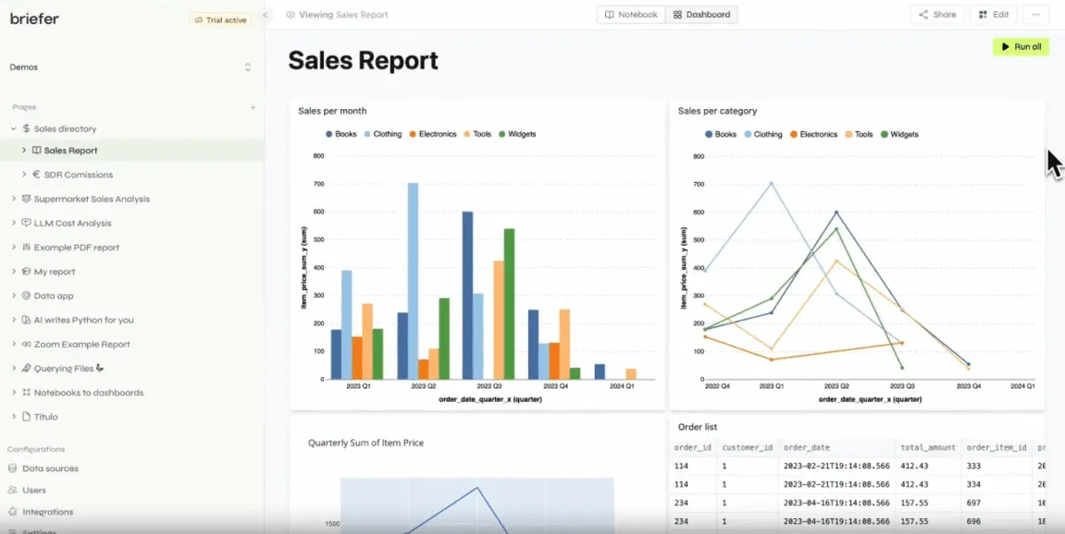The width and height of the screenshot is (1065, 534).
Task: Add a new page with plus icon
Action: click(x=253, y=107)
